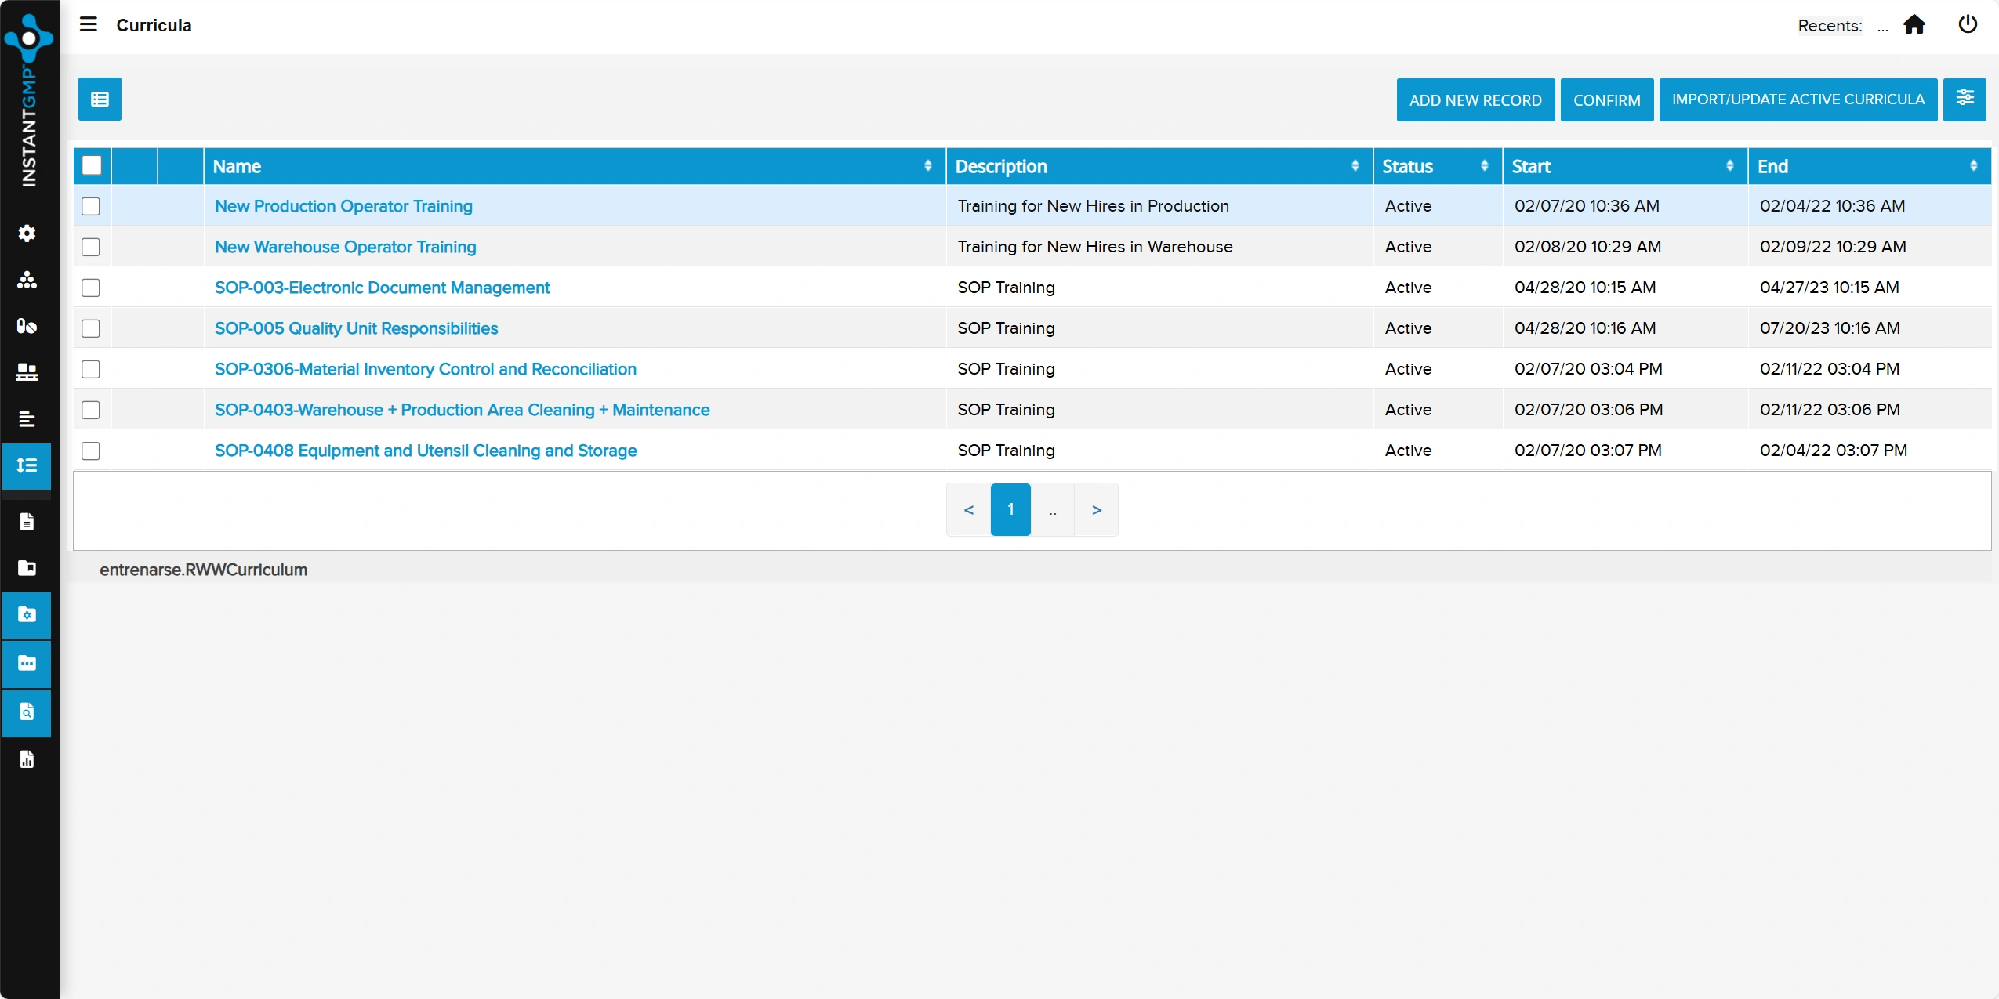Sort by the Status column arrows
1999x999 pixels.
click(1484, 166)
